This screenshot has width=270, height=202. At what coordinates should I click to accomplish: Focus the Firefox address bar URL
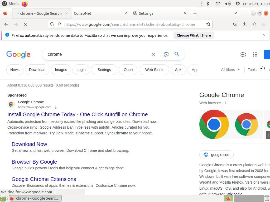click(130, 24)
